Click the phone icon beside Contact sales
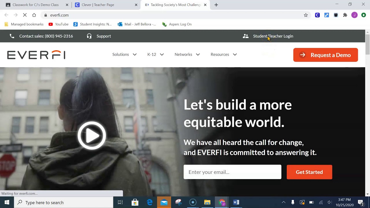The image size is (370, 208). click(12, 36)
